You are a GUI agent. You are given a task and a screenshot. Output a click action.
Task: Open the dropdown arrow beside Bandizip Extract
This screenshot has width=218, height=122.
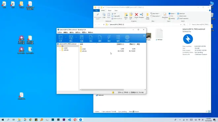[x=76, y=37]
